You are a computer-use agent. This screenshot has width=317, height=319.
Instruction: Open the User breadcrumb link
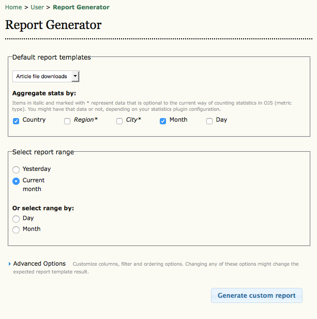tap(37, 7)
